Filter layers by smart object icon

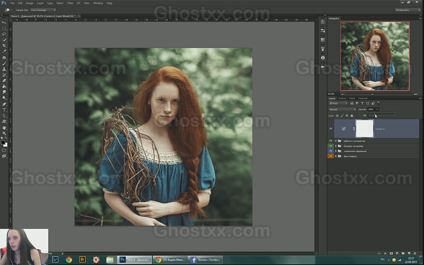coord(373,103)
